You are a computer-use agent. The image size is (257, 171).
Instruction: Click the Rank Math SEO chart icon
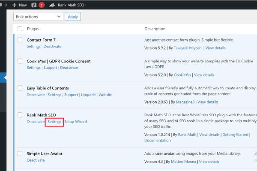(x=52, y=5)
